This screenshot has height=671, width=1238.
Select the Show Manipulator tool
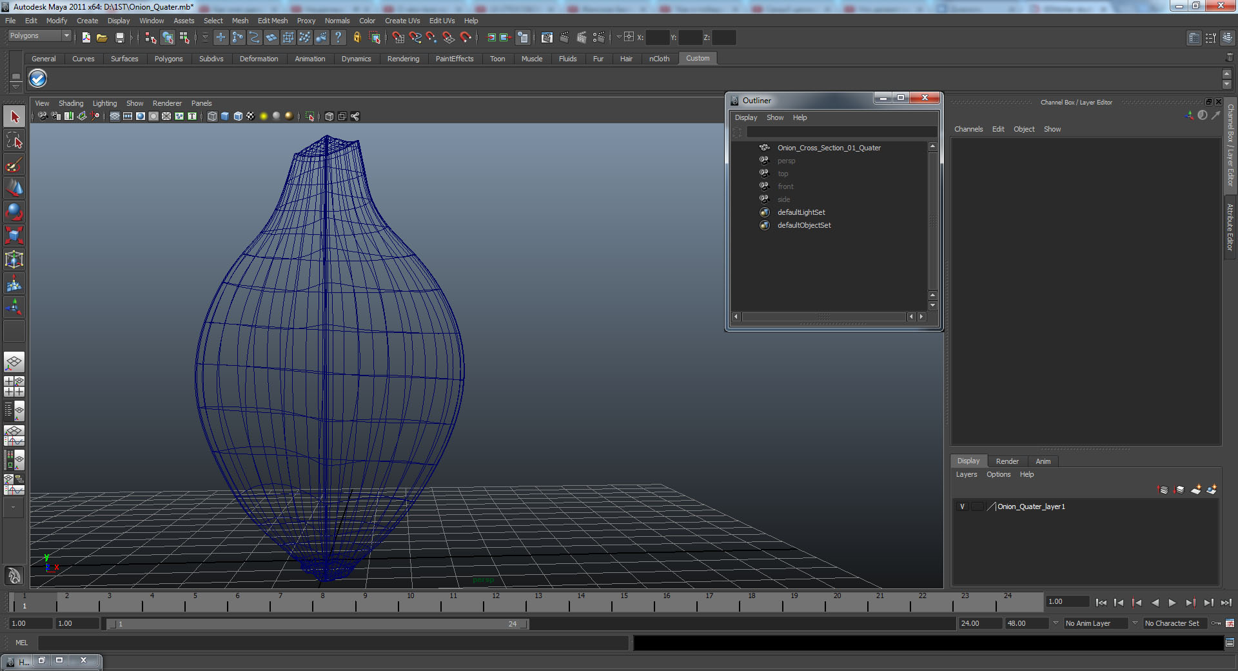click(x=14, y=308)
